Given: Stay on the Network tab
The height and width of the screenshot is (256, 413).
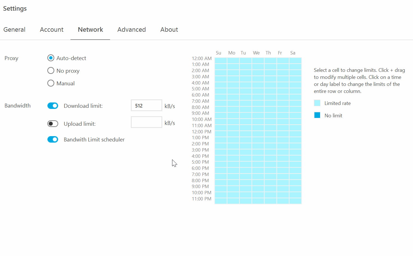Looking at the screenshot, I should pos(90,29).
